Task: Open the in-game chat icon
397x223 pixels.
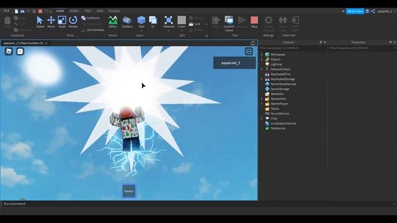Action: pyautogui.click(x=20, y=51)
